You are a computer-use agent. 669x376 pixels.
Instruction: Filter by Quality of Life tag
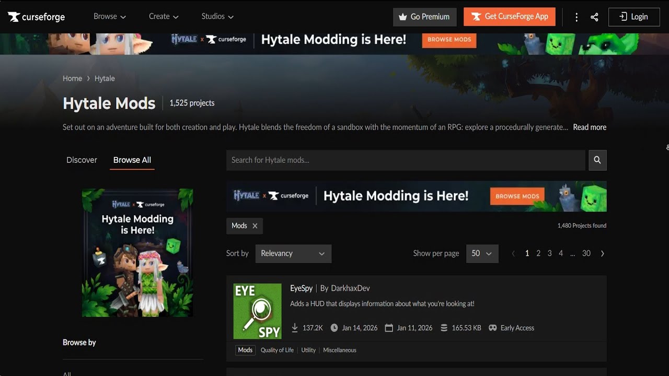click(x=277, y=350)
